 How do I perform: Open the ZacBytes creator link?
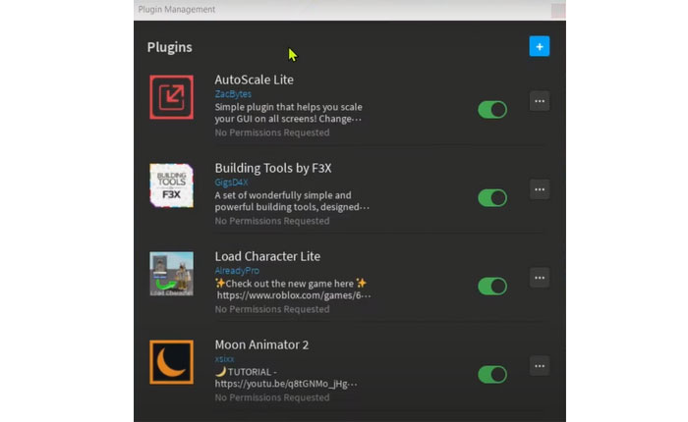(x=233, y=94)
